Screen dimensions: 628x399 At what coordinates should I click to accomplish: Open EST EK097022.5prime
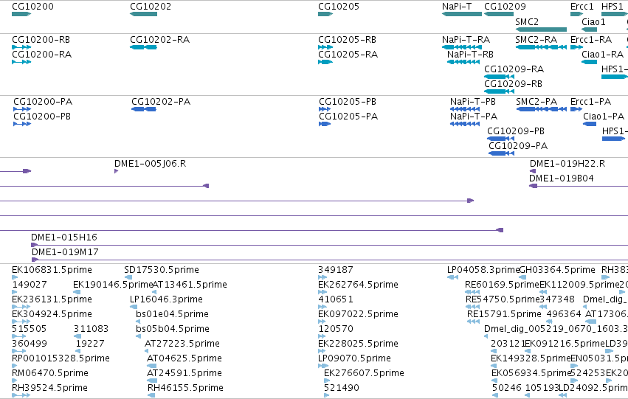pos(322,322)
